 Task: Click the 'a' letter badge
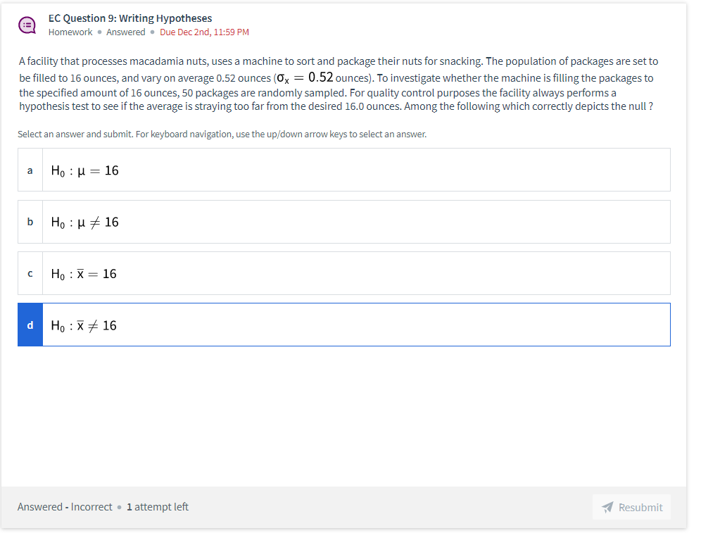pyautogui.click(x=30, y=170)
